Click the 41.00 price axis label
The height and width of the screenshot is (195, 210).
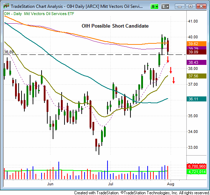(x=193, y=21)
